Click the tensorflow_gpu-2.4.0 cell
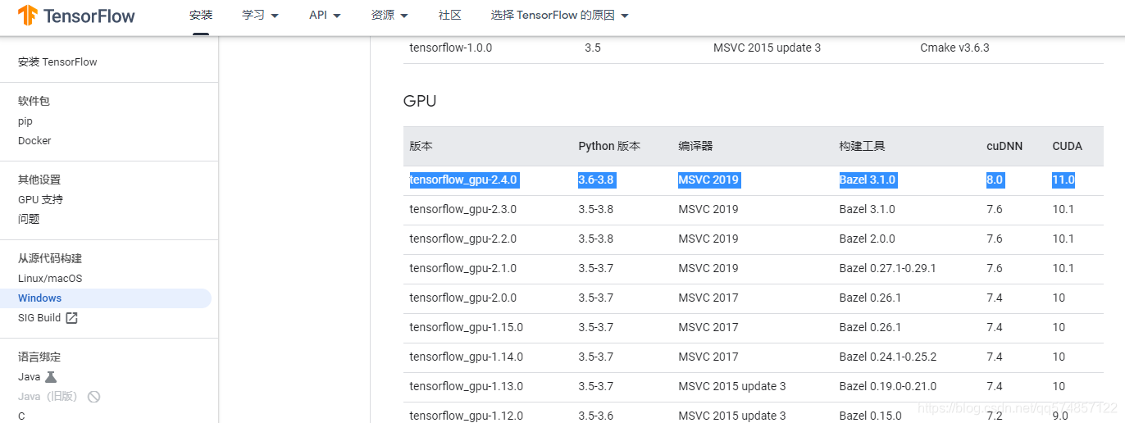 click(x=463, y=180)
